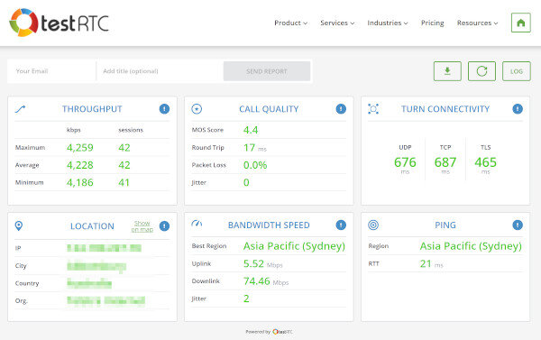This screenshot has width=541, height=340.
Task: Open the Throughput info icon
Action: [x=164, y=109]
